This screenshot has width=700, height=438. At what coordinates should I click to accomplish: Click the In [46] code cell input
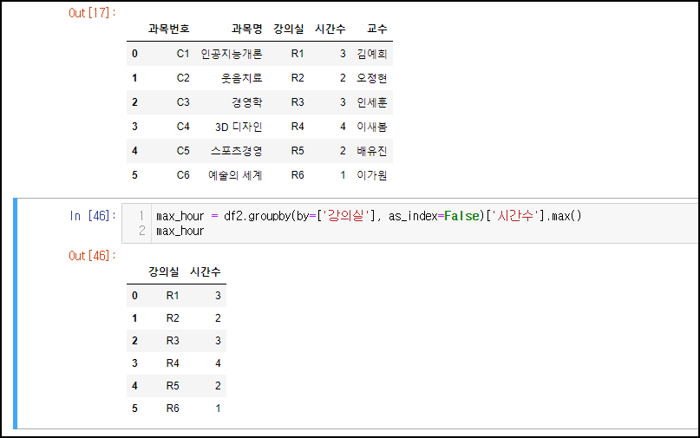coord(409,223)
